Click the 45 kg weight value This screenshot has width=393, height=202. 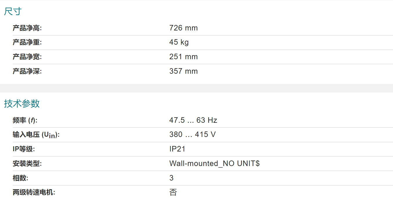(179, 42)
